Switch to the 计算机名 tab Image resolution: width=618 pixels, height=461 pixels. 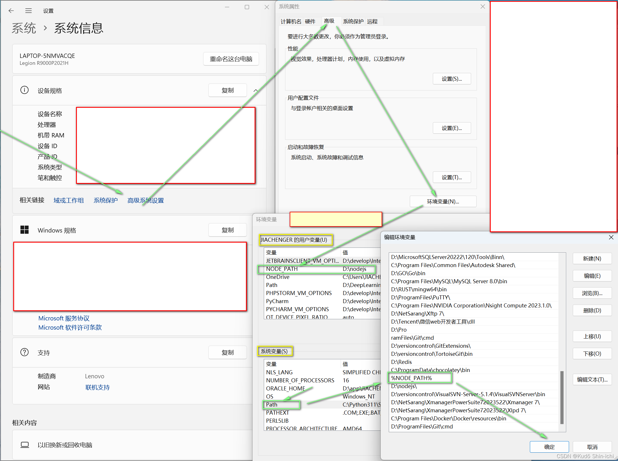point(291,21)
